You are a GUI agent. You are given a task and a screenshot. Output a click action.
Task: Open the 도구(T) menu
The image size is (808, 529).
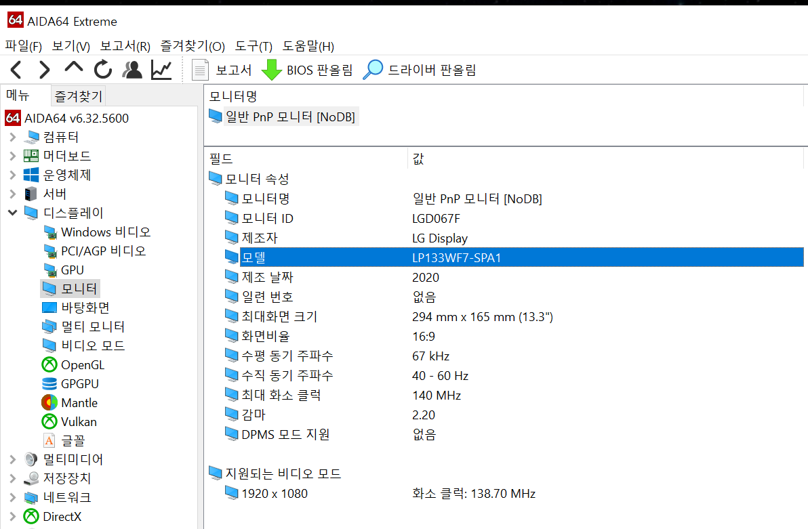(254, 46)
